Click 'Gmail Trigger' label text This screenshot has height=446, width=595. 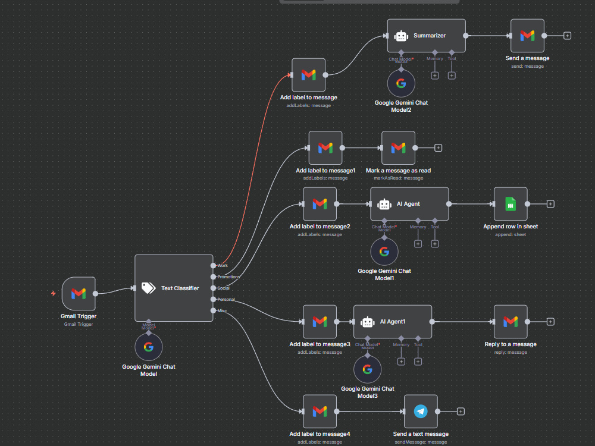[x=79, y=316]
